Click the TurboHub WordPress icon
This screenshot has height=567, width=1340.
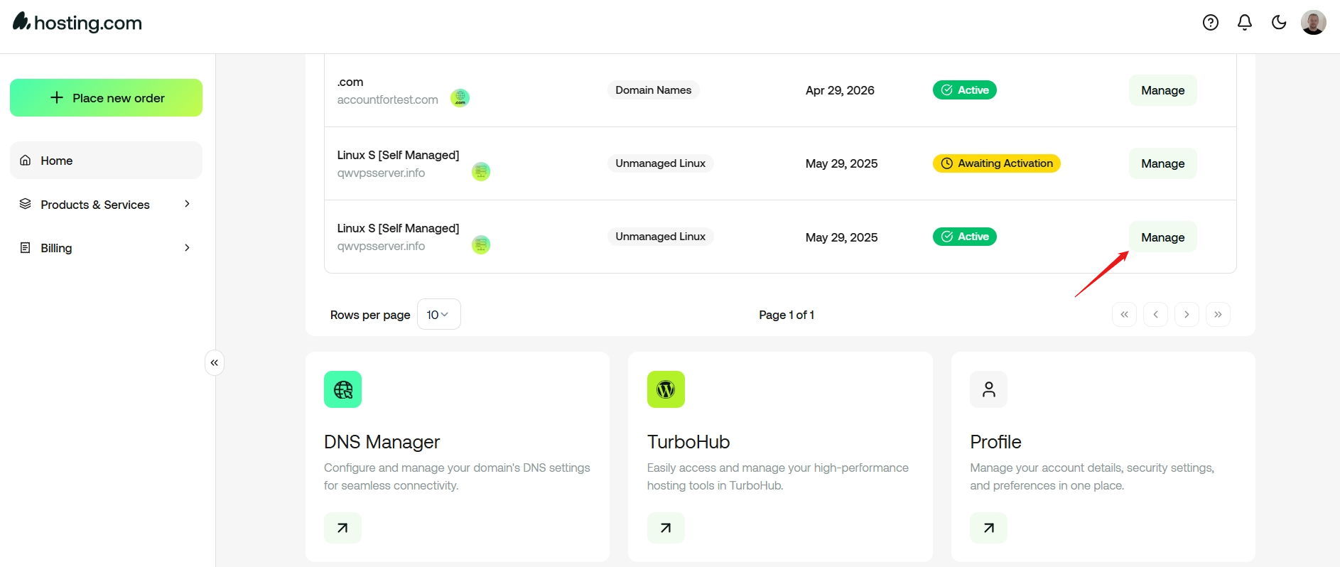click(666, 389)
